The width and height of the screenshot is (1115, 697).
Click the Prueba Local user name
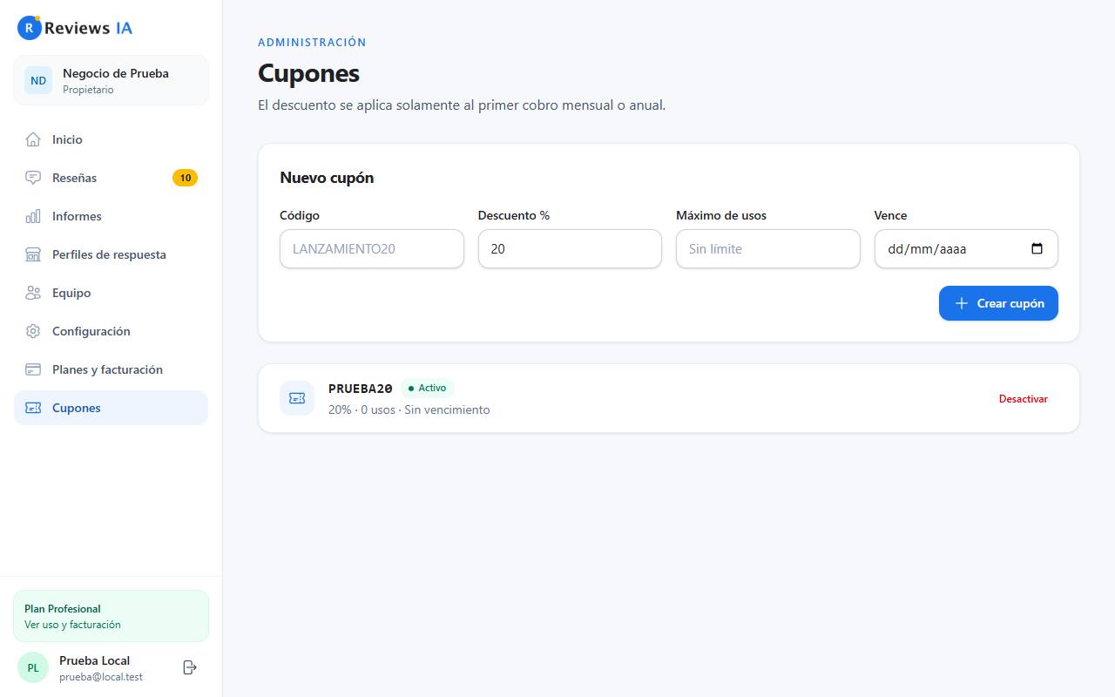click(x=94, y=660)
